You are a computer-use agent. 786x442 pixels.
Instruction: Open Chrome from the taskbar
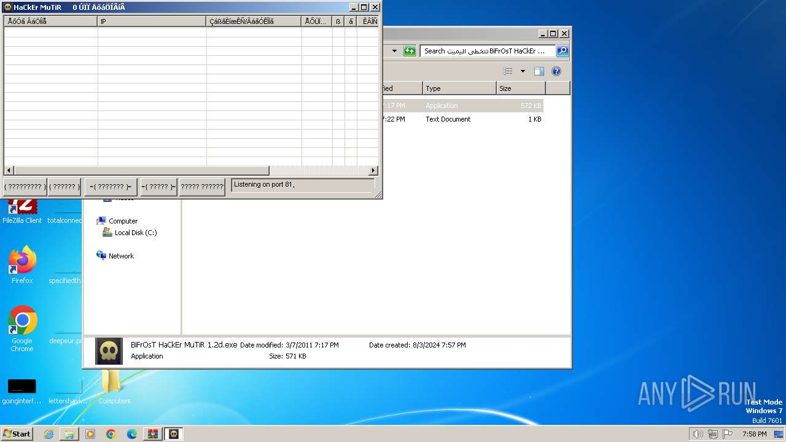tap(111, 434)
